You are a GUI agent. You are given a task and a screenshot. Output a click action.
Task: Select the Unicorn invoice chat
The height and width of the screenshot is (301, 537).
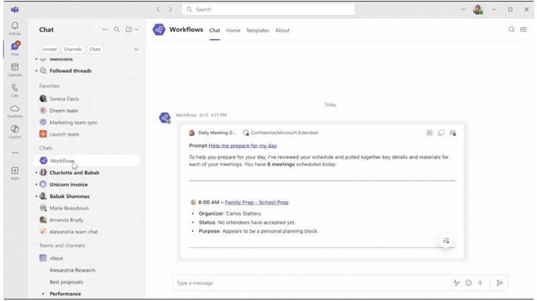tap(68, 184)
